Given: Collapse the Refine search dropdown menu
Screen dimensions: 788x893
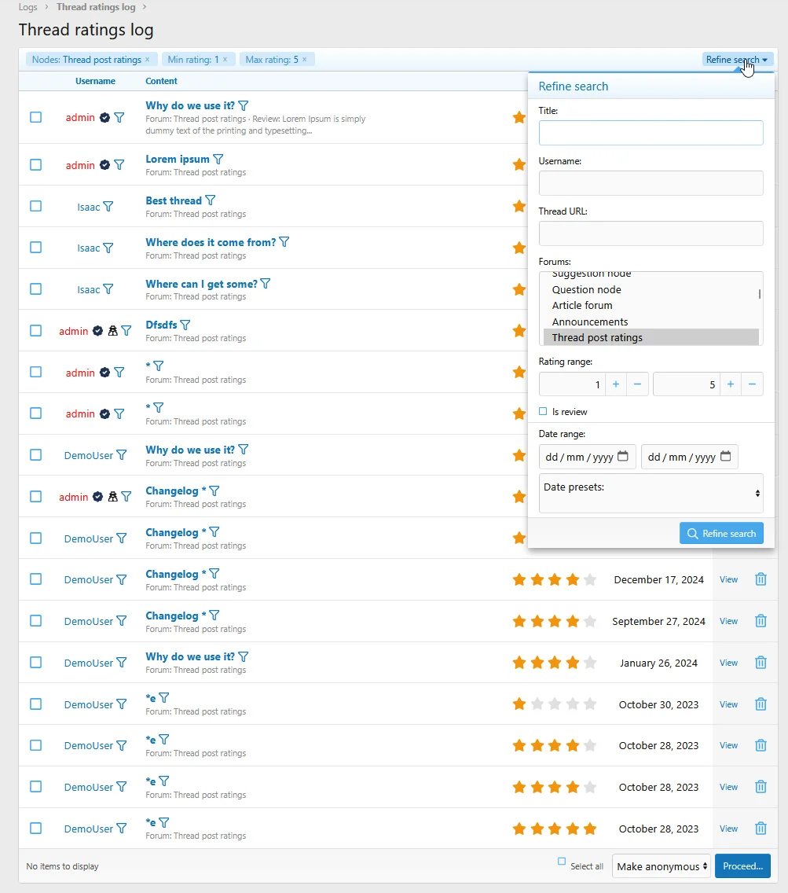Looking at the screenshot, I should coord(736,60).
